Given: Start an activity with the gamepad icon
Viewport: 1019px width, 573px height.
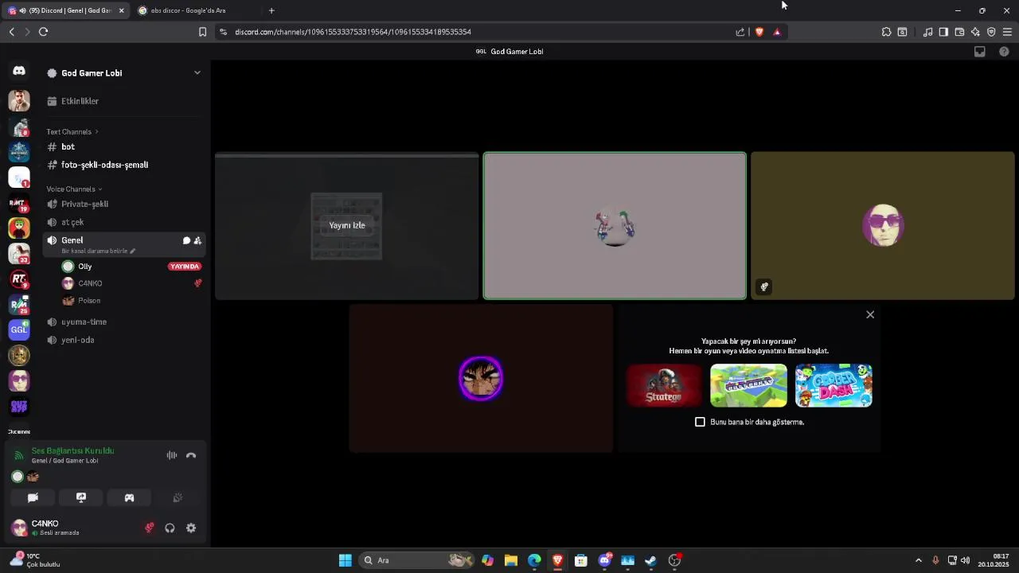Looking at the screenshot, I should coord(129,497).
